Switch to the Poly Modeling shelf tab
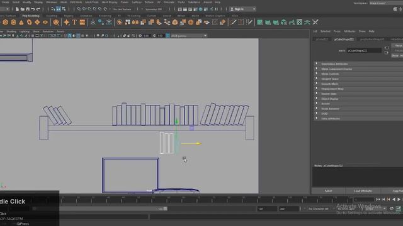Screen dimensions: 403x226 pos(31,16)
